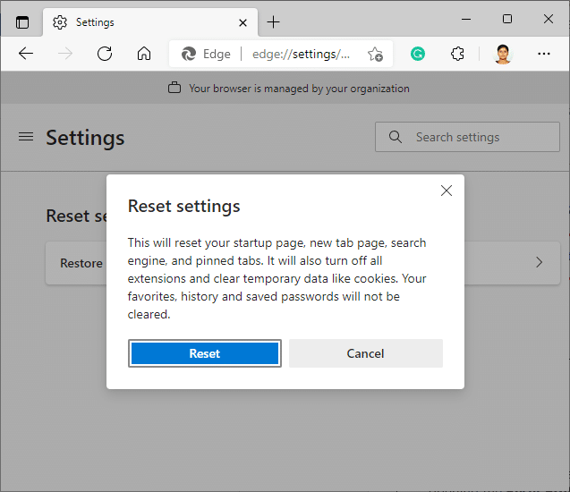Click the chevron on Restore settings row
The height and width of the screenshot is (492, 570).
click(x=539, y=262)
